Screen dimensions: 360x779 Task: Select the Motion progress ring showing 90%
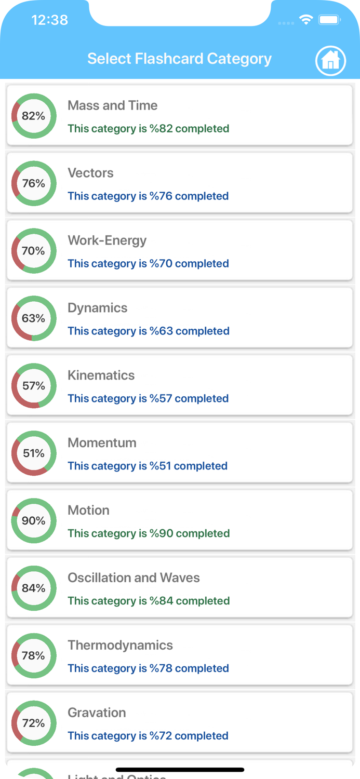(34, 520)
